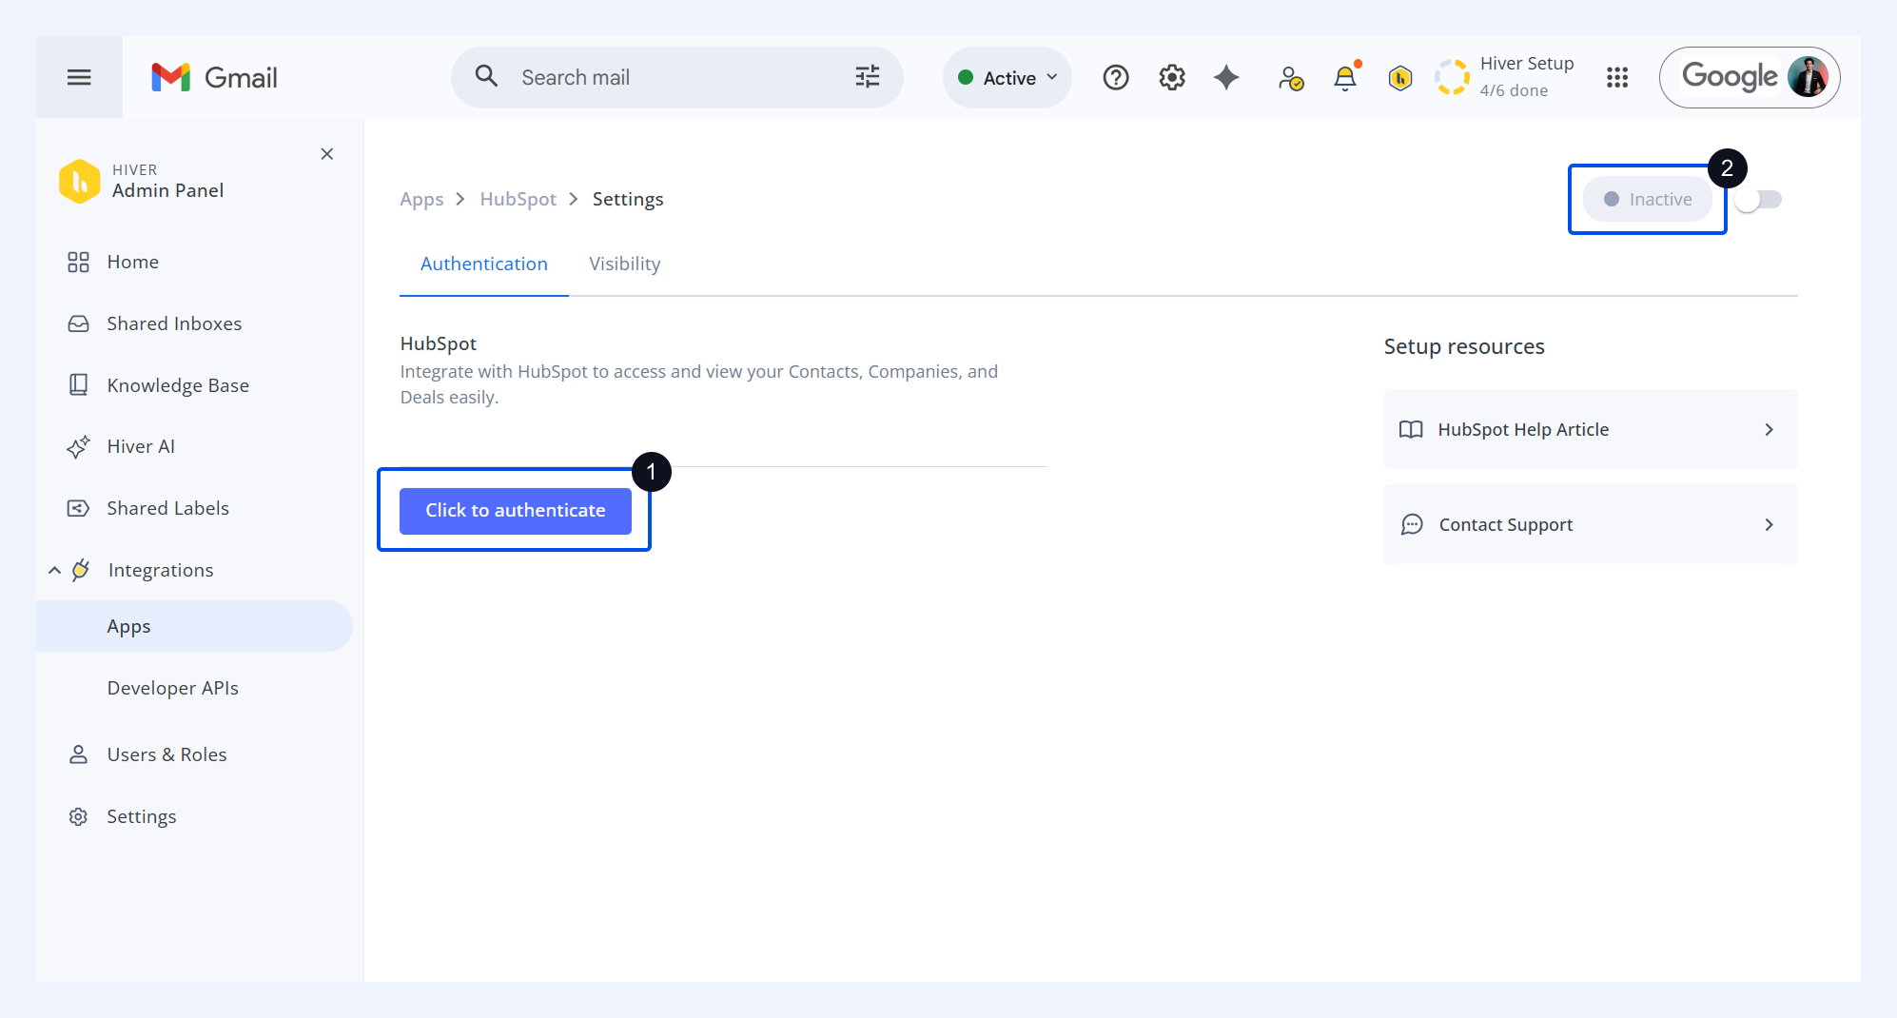
Task: Click the Hiver Setup 4/6 done label
Action: point(1514,90)
